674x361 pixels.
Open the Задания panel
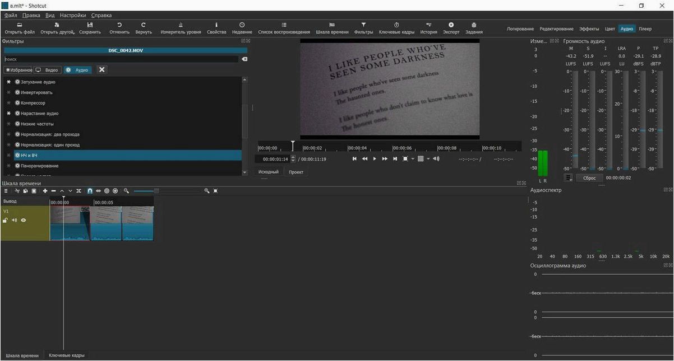tap(474, 28)
